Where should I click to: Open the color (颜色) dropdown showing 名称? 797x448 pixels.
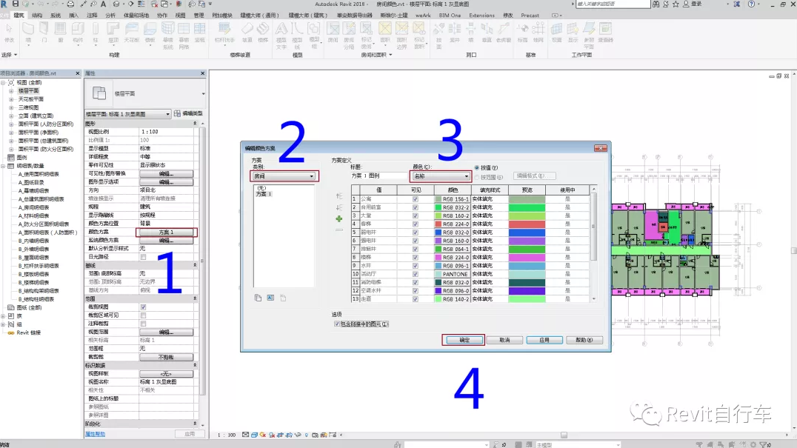click(x=441, y=176)
